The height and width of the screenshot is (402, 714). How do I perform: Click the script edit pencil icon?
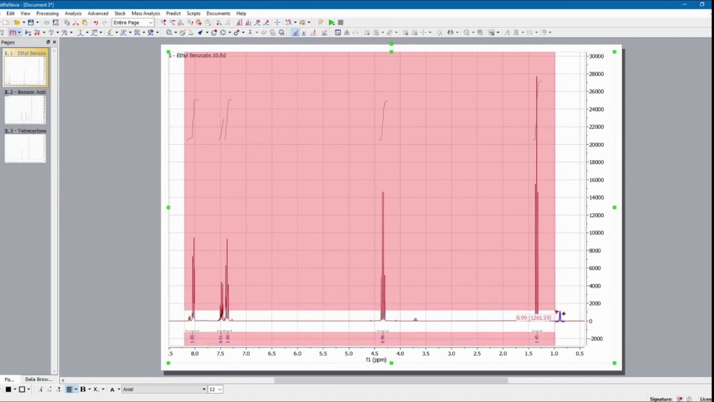[x=320, y=22]
